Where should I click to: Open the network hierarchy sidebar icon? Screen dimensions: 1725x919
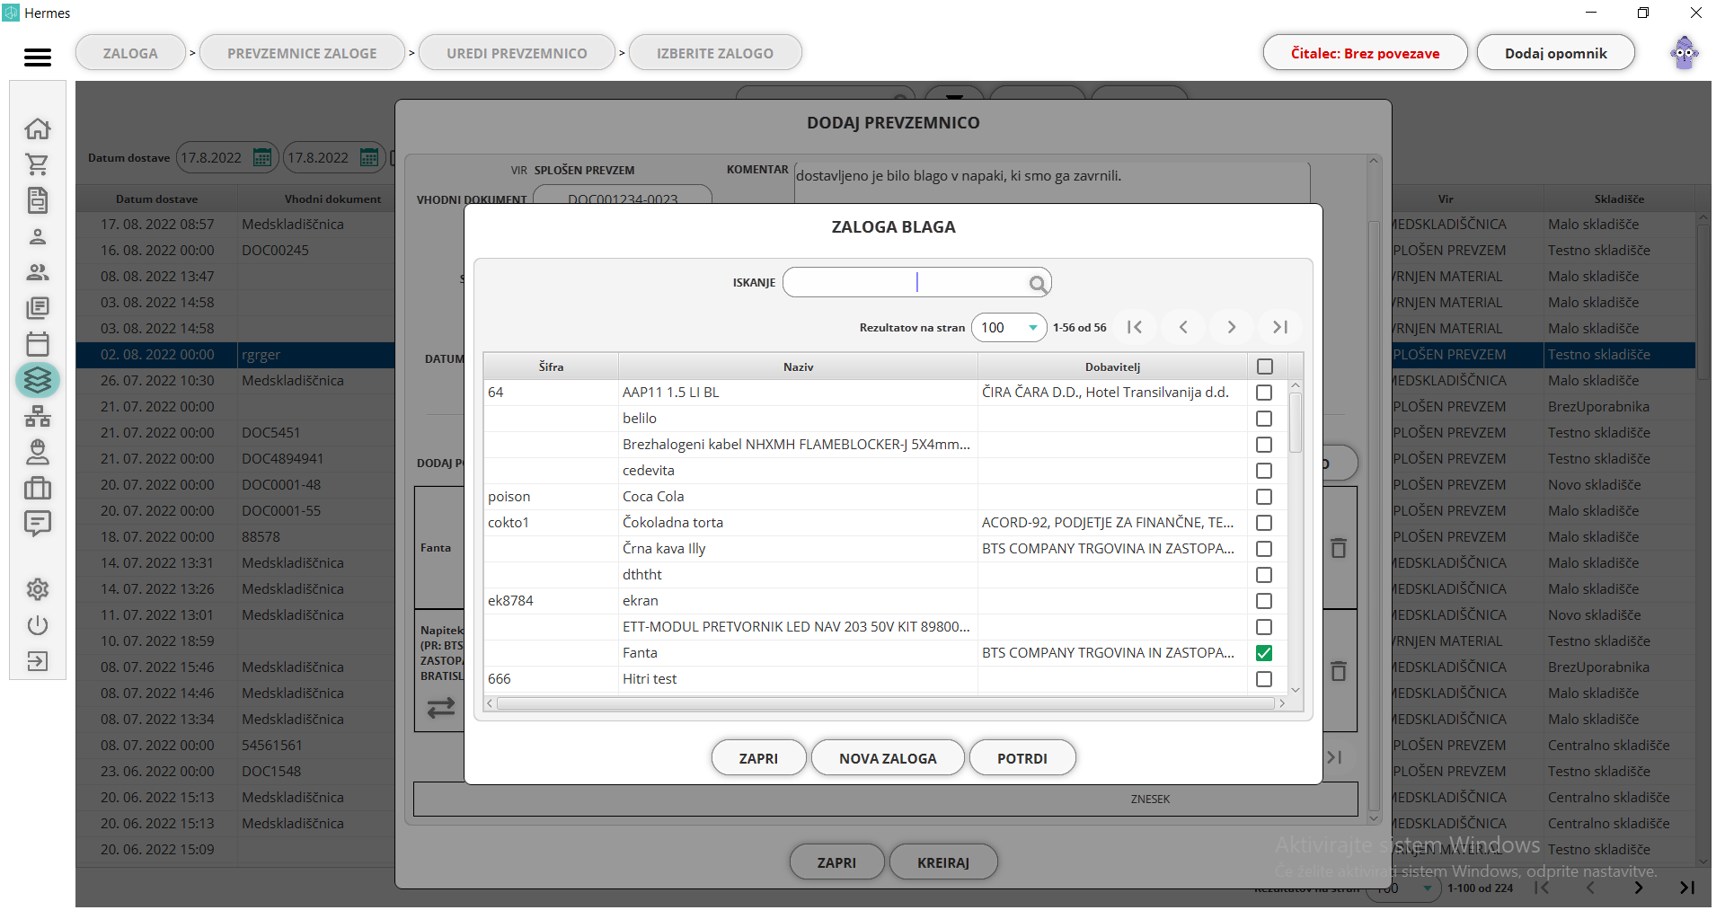click(x=38, y=416)
